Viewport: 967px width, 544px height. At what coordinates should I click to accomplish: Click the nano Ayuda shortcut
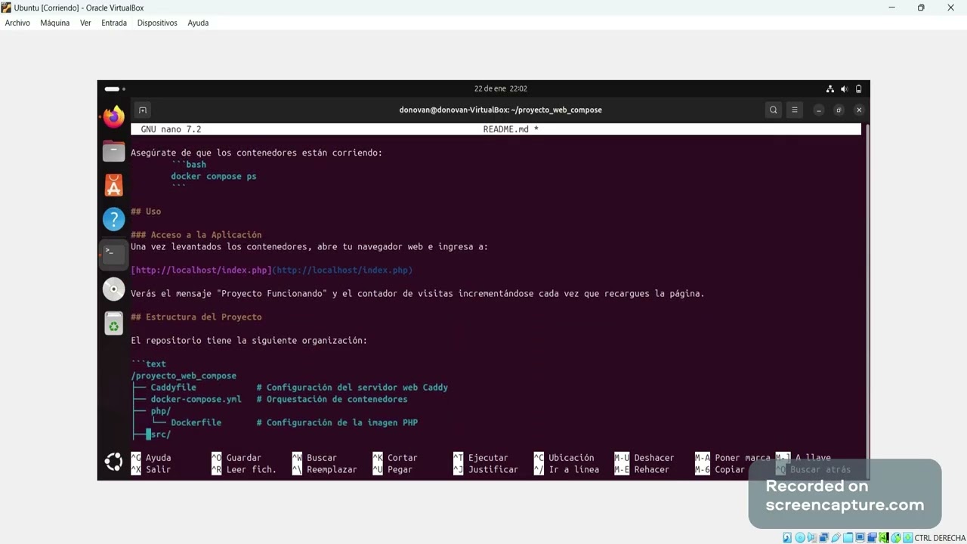pyautogui.click(x=151, y=458)
